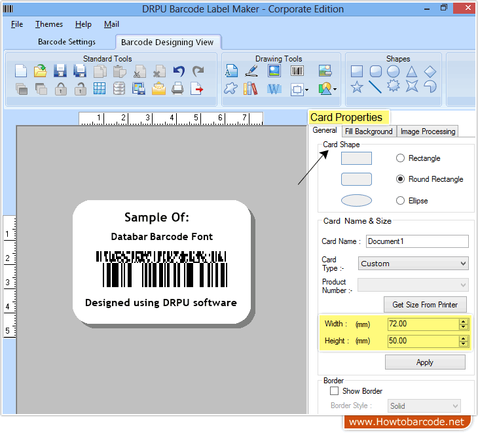Select the ellipse shape tool
This screenshot has width=478, height=433.
(x=394, y=71)
